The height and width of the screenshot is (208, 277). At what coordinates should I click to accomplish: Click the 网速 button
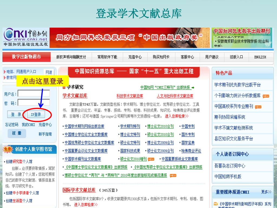(49, 72)
